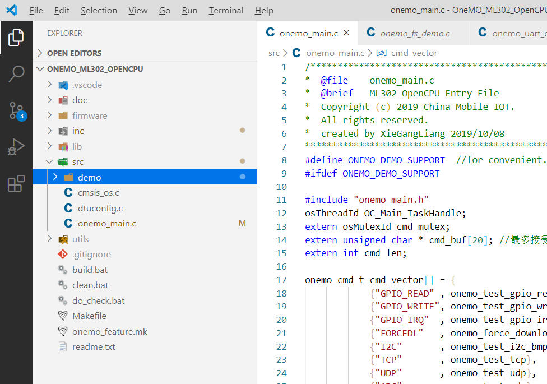This screenshot has height=384, width=547.
Task: Open the Run and Debug view
Action: [16, 147]
